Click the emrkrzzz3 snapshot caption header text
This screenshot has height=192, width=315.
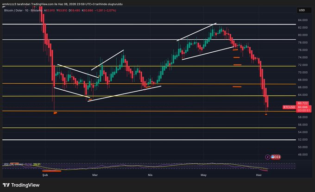63,4
